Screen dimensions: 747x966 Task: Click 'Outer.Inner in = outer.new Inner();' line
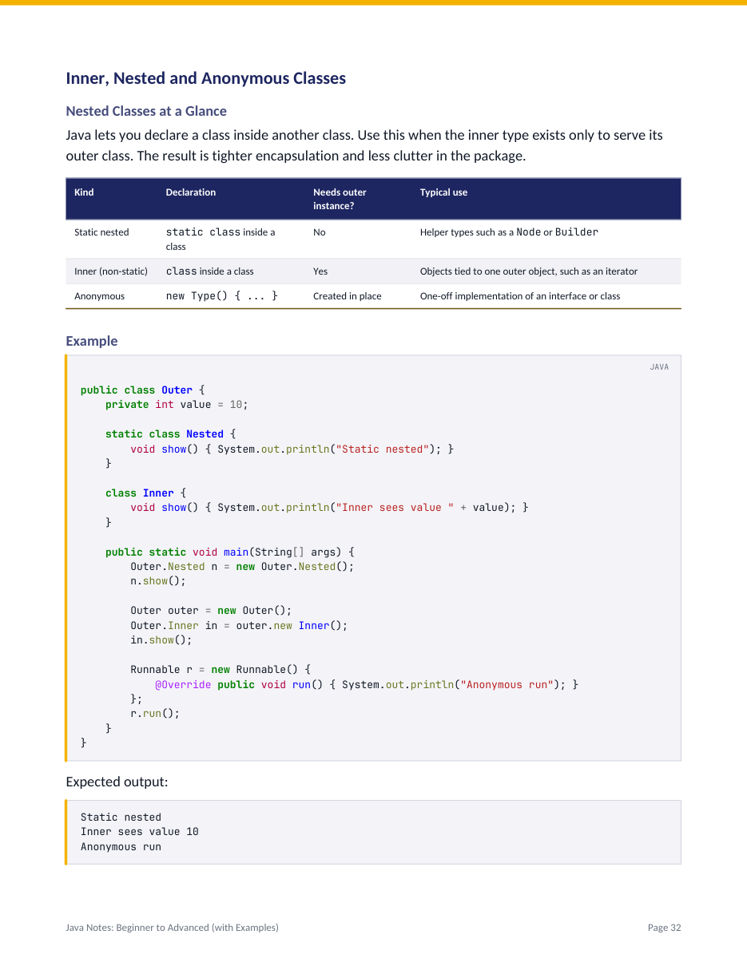[x=239, y=626]
